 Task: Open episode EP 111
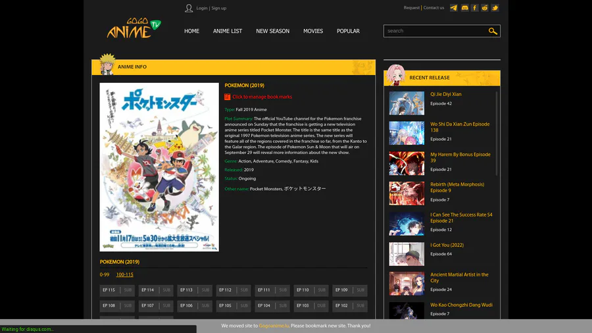point(272,290)
